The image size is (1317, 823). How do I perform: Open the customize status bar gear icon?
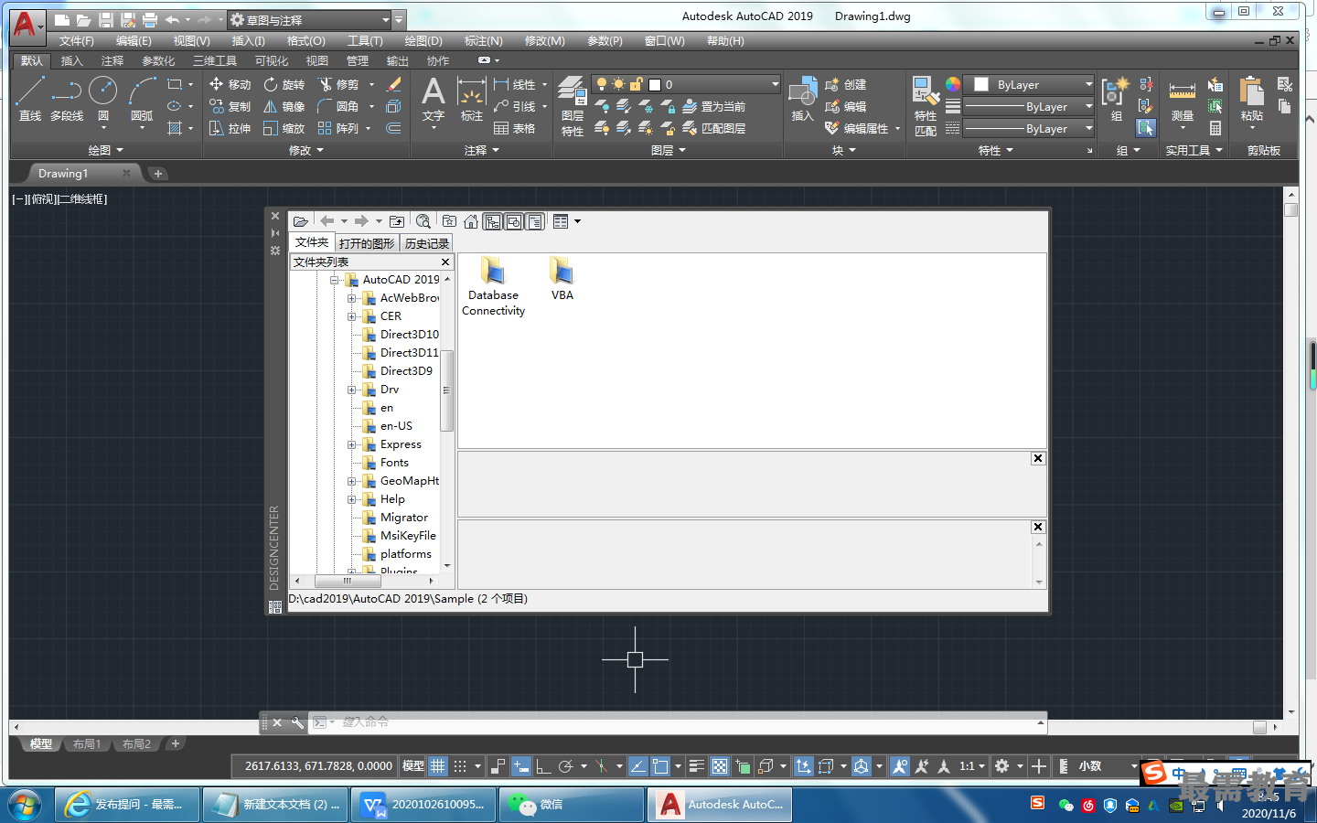1002,766
